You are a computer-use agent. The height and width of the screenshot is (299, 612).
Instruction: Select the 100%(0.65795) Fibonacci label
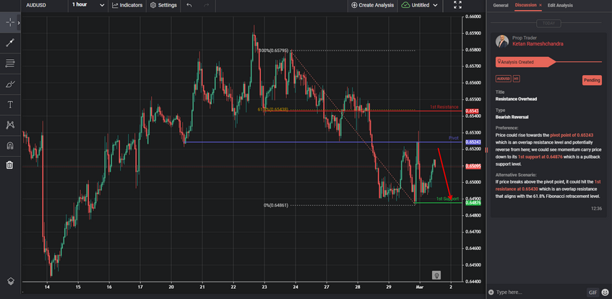(x=274, y=51)
